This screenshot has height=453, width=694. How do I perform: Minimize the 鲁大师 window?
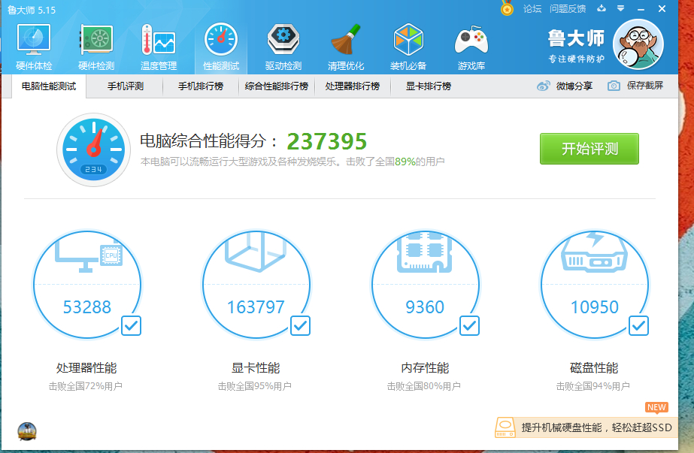click(x=641, y=9)
